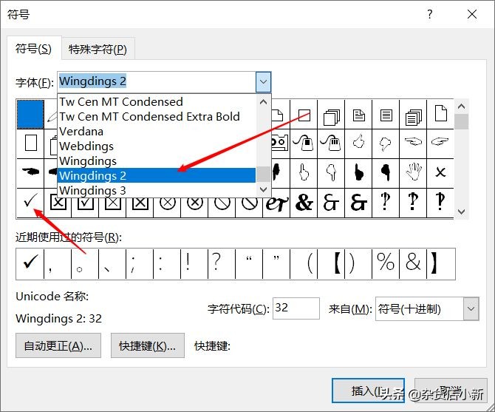The width and height of the screenshot is (495, 412).
Task: Open the 字体 font combo box arrow
Action: [x=263, y=82]
